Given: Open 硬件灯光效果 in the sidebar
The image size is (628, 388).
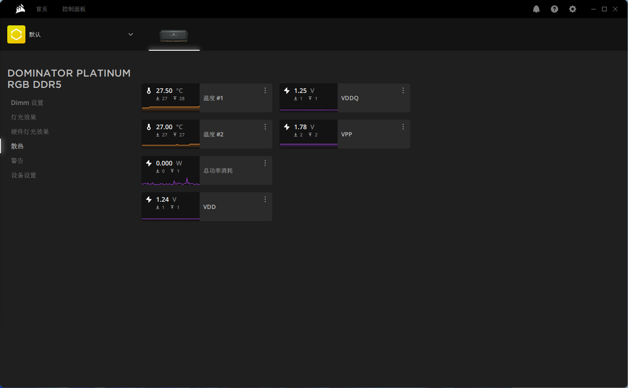Looking at the screenshot, I should click(30, 132).
